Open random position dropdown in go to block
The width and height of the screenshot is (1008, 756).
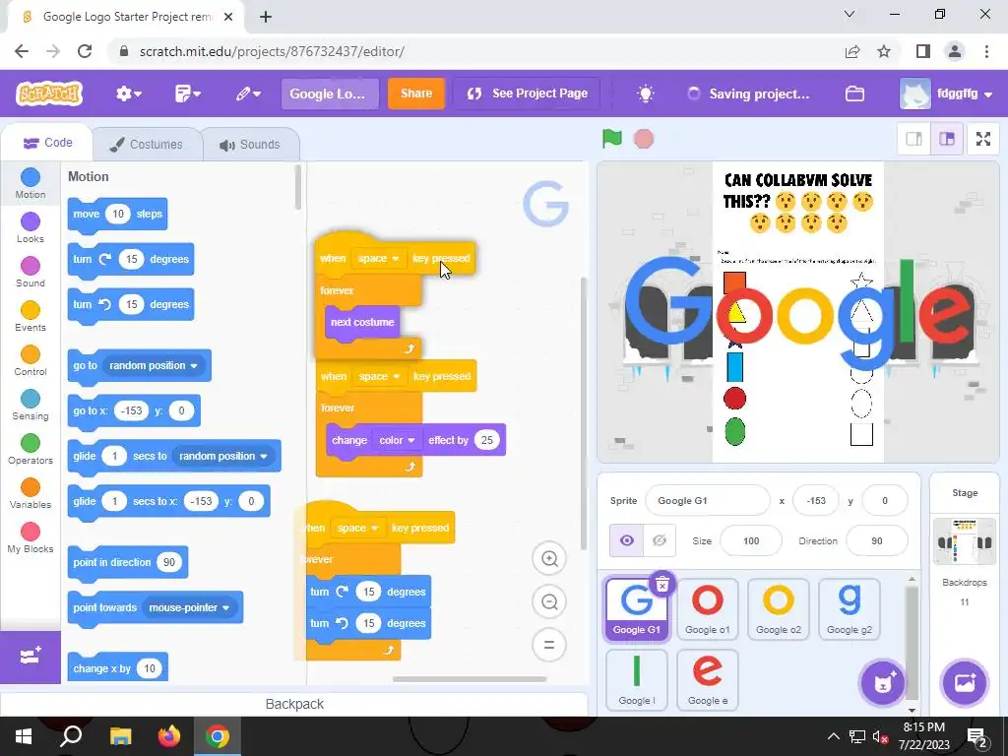[154, 366]
